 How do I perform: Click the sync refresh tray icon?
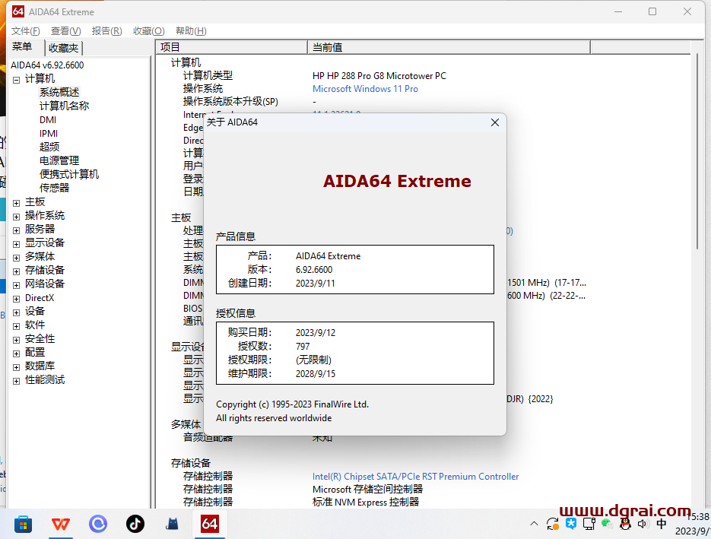coord(552,524)
